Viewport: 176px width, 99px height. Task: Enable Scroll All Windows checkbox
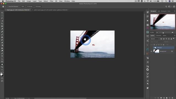pyautogui.click(x=8, y=7)
